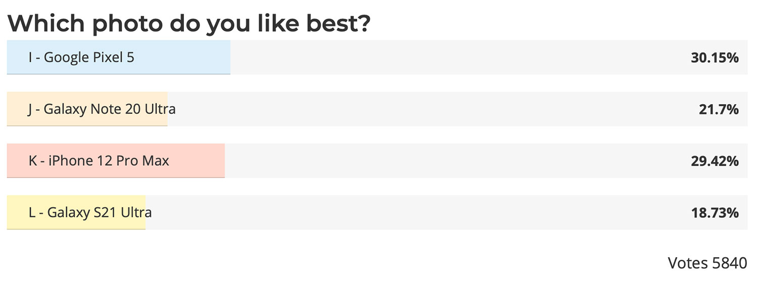The height and width of the screenshot is (287, 758).
Task: Click the blue Google Pixel 5 bar
Action: click(x=119, y=57)
